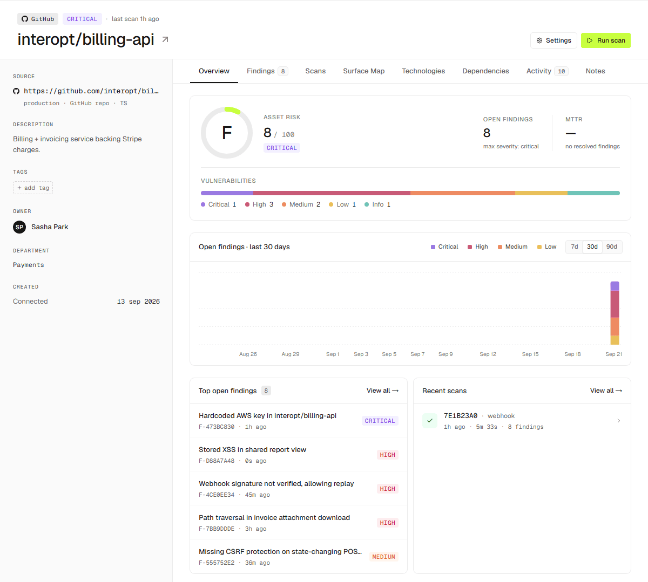The width and height of the screenshot is (648, 582).
Task: Click the F grade risk gauge
Action: click(227, 133)
